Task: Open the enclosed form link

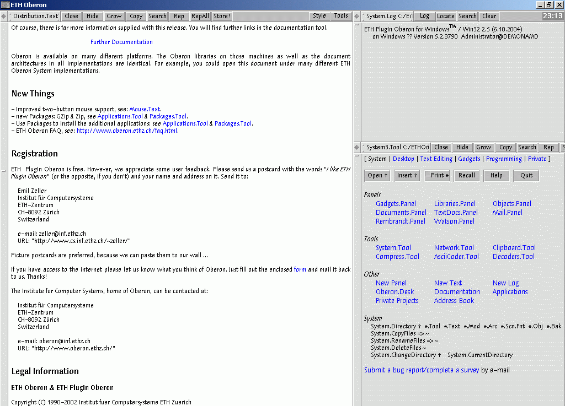Action: [300, 269]
